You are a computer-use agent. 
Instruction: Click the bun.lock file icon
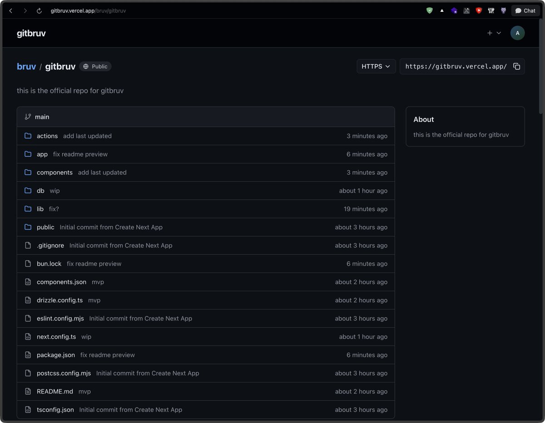click(28, 263)
